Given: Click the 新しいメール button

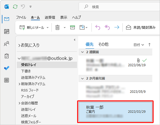Looking at the screenshot, I should pyautogui.click(x=32, y=27).
